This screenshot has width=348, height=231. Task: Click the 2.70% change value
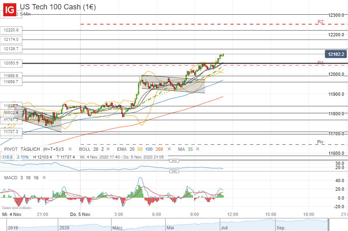[23, 157]
